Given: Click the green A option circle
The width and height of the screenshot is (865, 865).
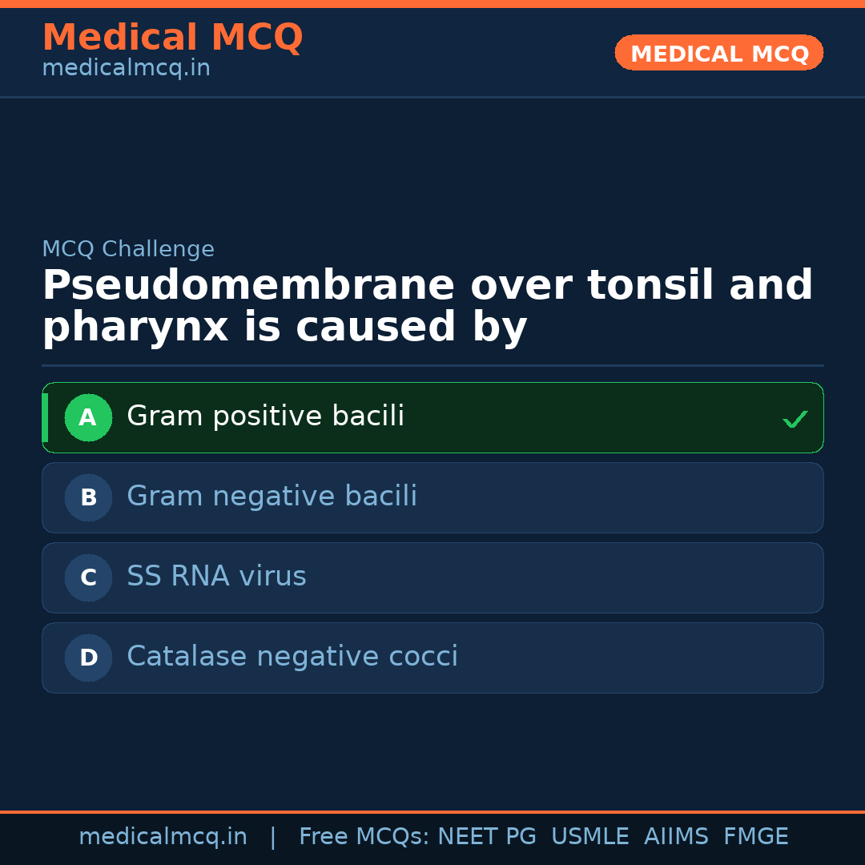Looking at the screenshot, I should tap(88, 417).
